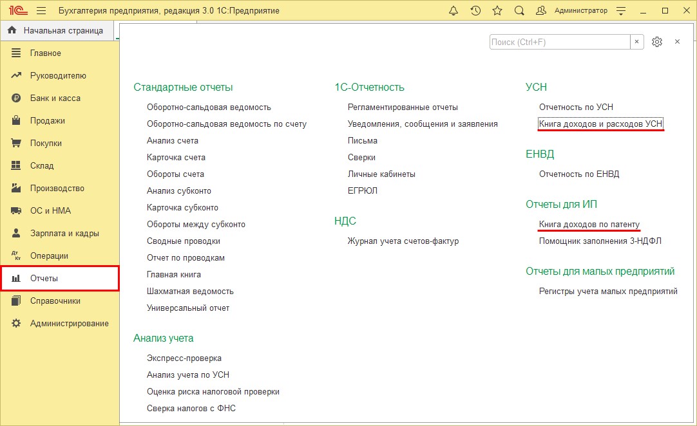The height and width of the screenshot is (426, 697).
Task: Open Книга доходов по патенту
Action: point(589,225)
